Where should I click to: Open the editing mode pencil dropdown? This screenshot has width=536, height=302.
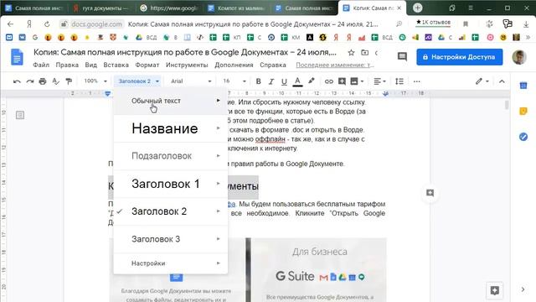pyautogui.click(x=482, y=81)
